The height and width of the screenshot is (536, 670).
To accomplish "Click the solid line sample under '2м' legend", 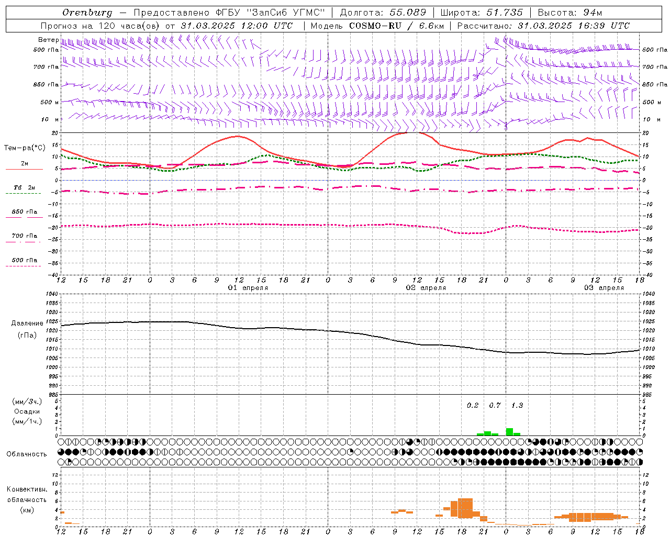I will 24,169.
